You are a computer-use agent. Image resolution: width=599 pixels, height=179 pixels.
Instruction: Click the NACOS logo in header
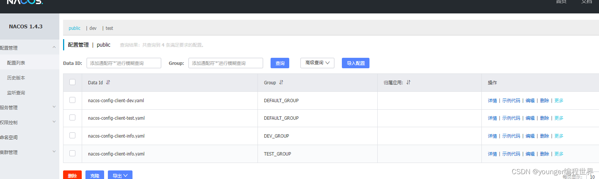pos(25,2)
